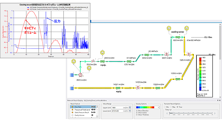Click the left gauge above cooling tower

[169, 28]
